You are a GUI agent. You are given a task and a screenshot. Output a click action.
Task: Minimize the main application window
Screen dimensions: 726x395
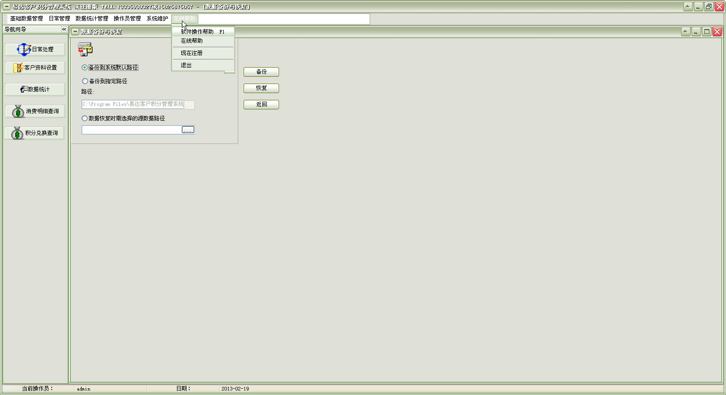698,6
